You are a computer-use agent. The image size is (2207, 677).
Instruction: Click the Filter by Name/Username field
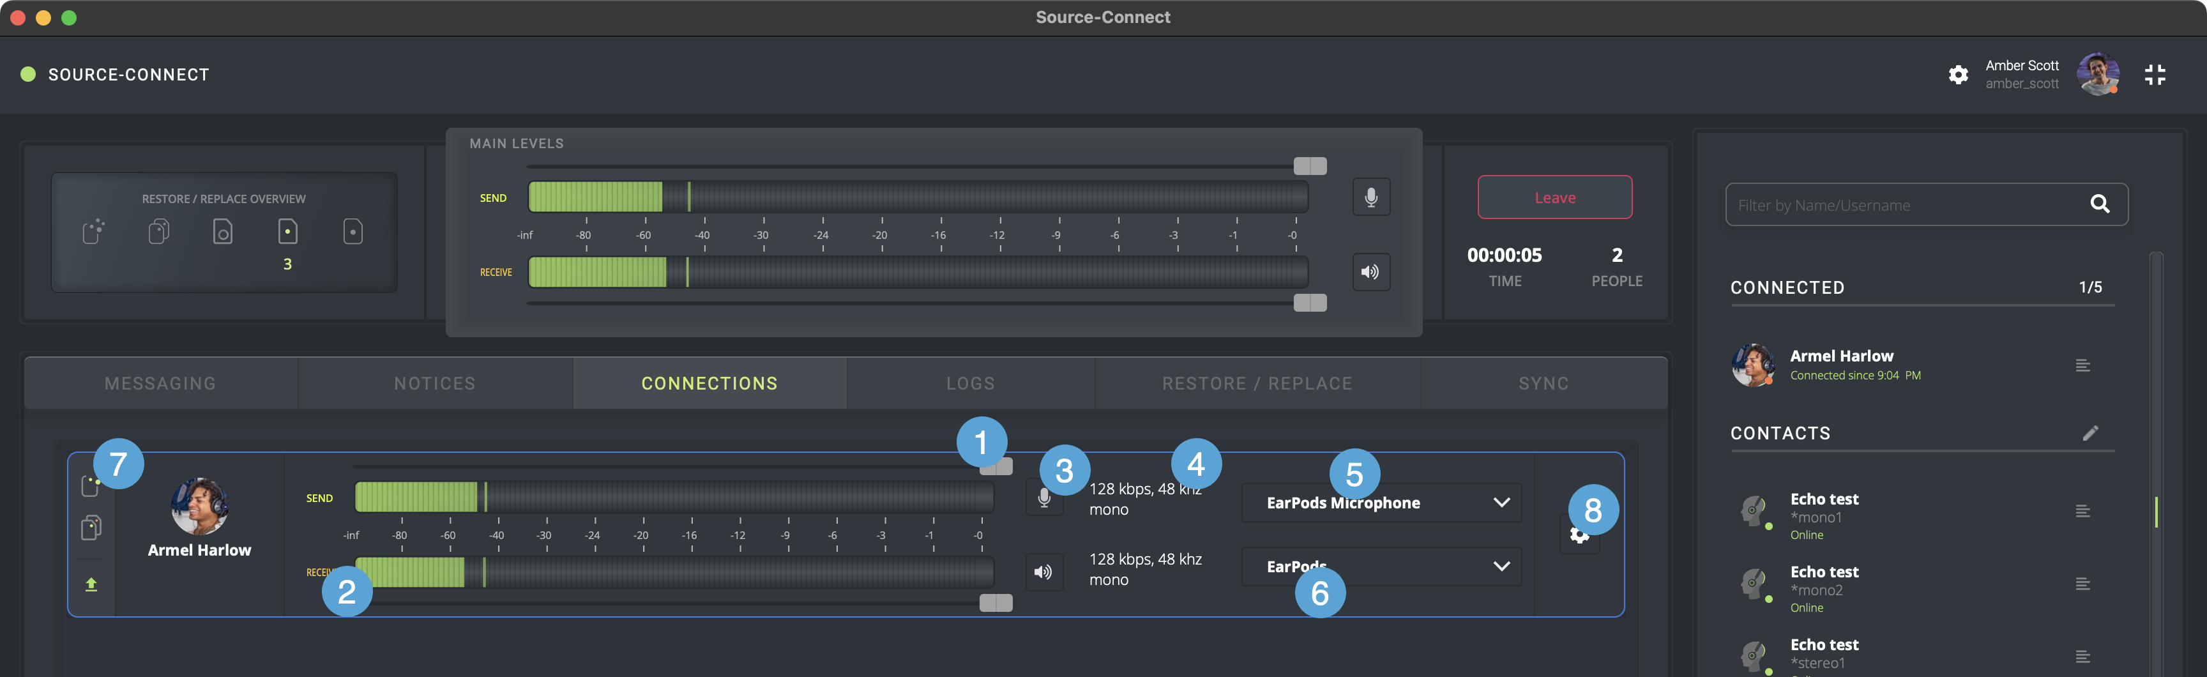pyautogui.click(x=1902, y=205)
